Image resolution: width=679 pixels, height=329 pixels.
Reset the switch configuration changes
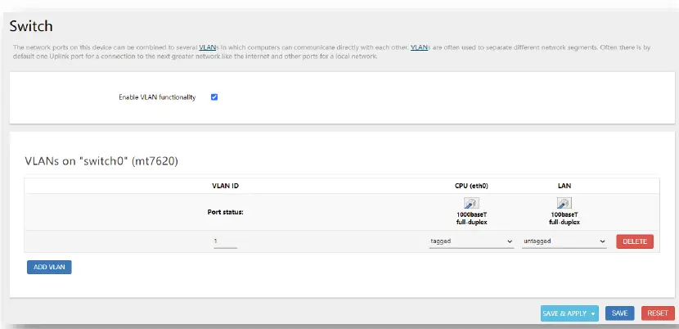pos(658,313)
